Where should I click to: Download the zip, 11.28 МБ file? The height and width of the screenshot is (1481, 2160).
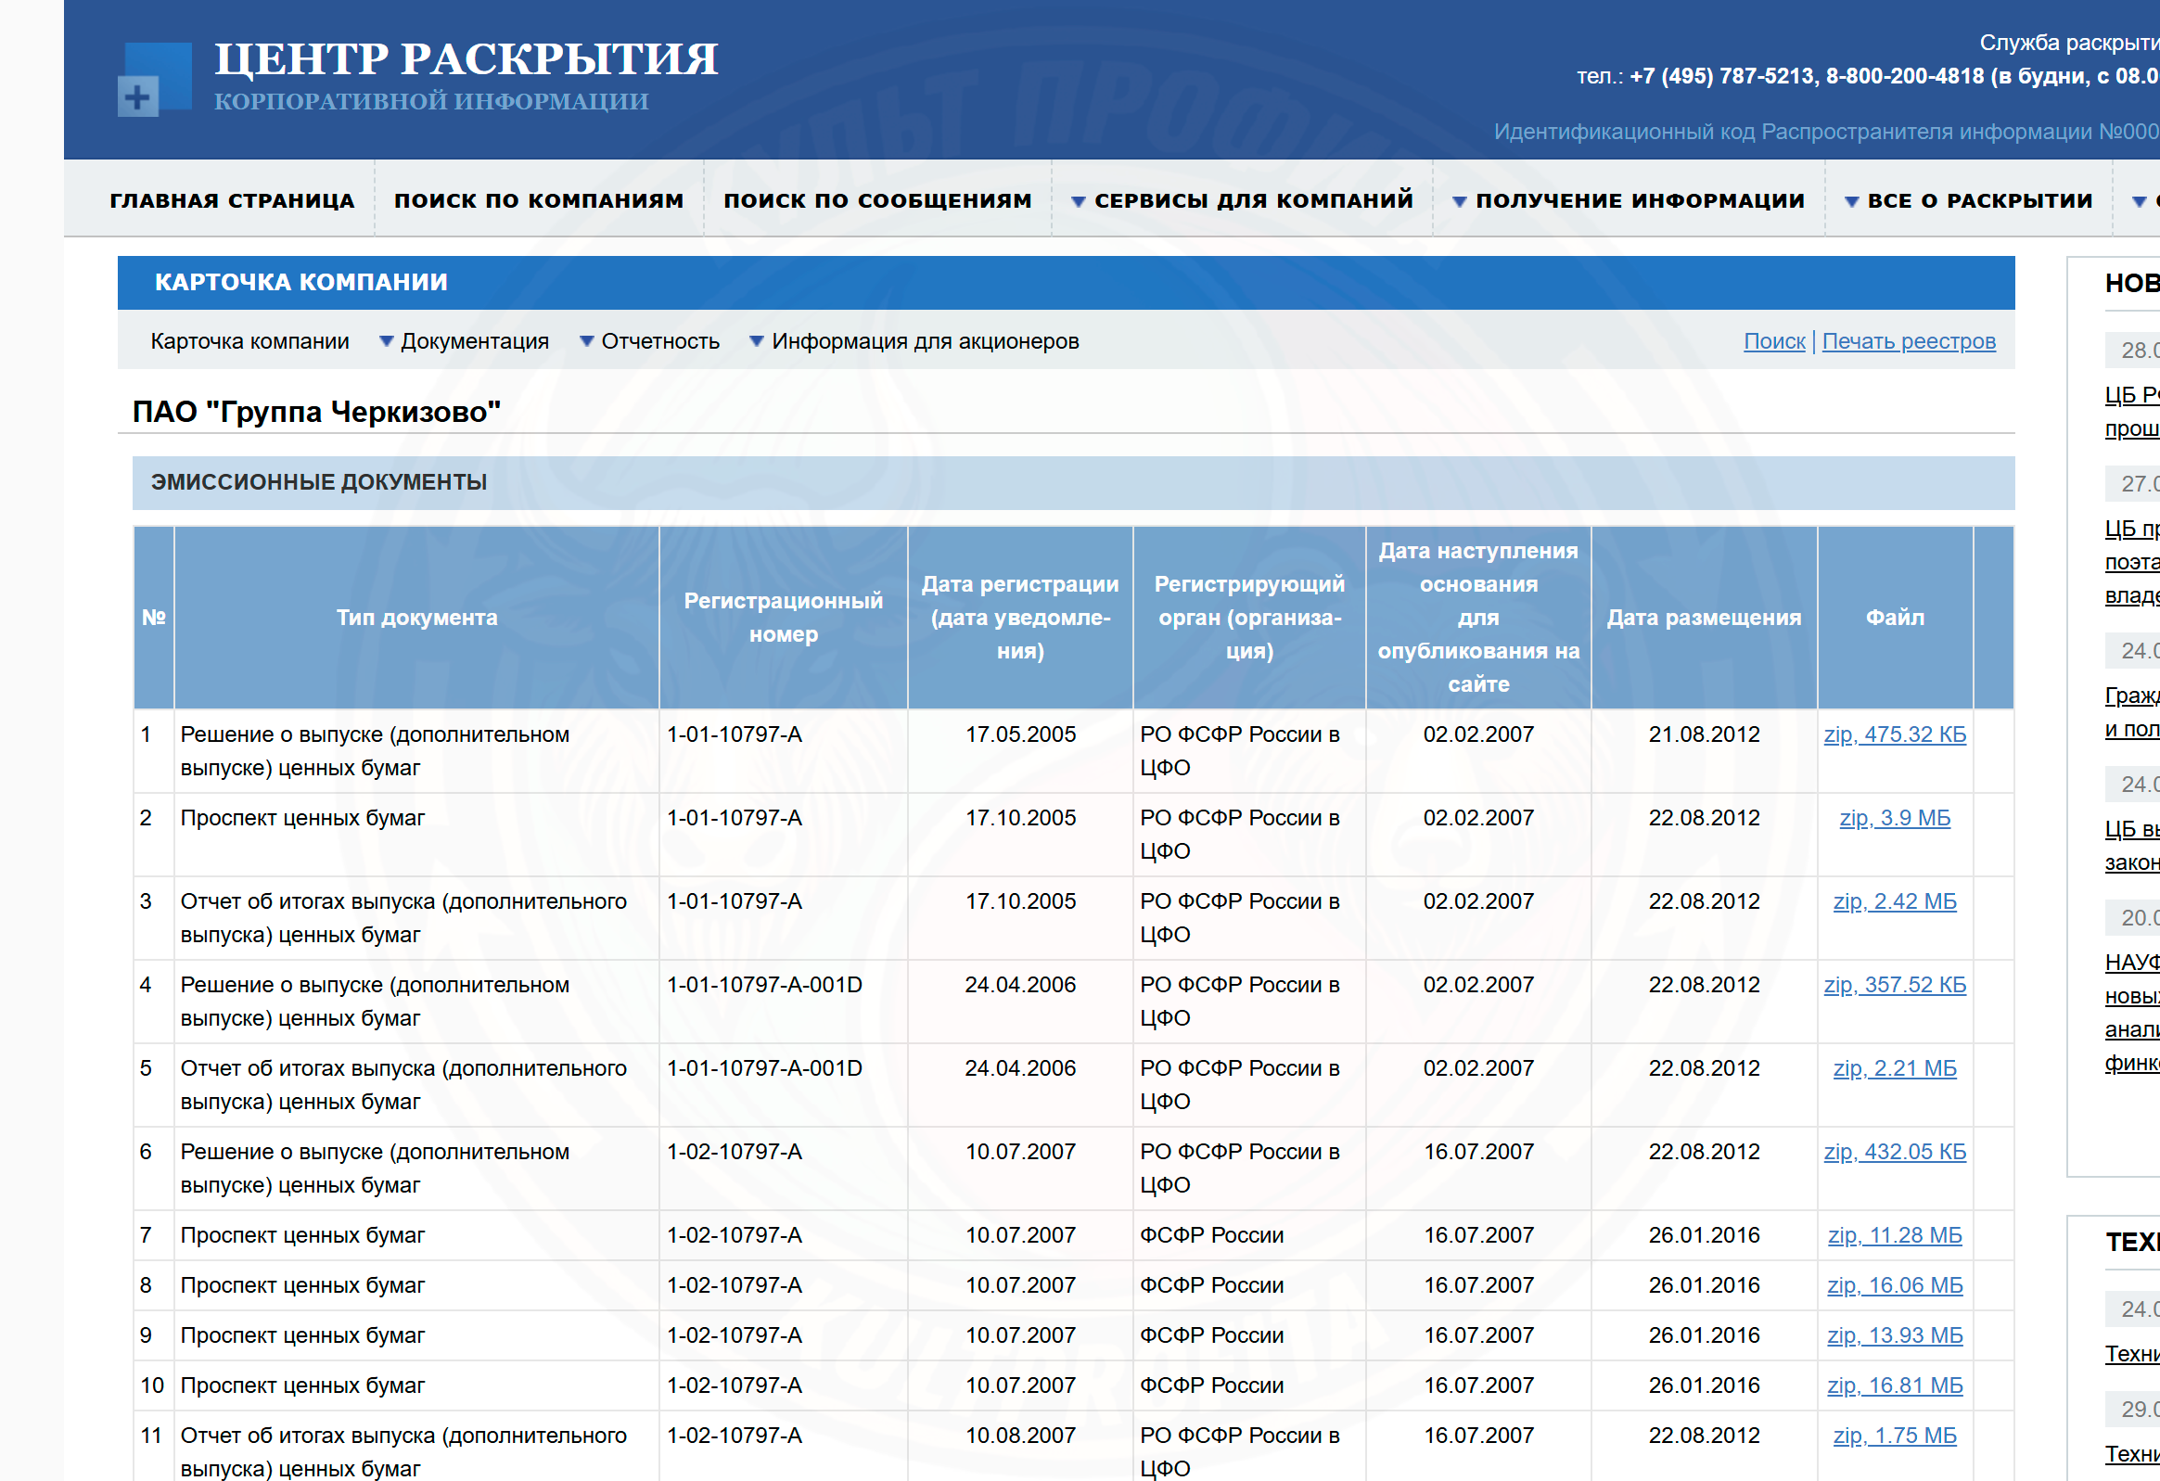[1895, 1236]
